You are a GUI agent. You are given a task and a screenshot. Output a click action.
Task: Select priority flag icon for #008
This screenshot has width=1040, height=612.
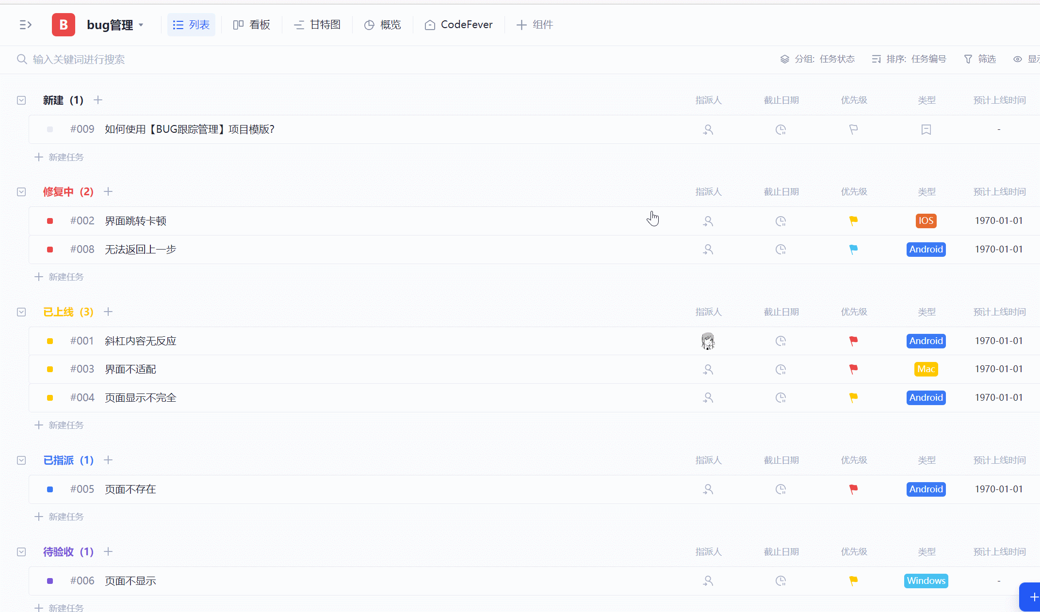853,249
